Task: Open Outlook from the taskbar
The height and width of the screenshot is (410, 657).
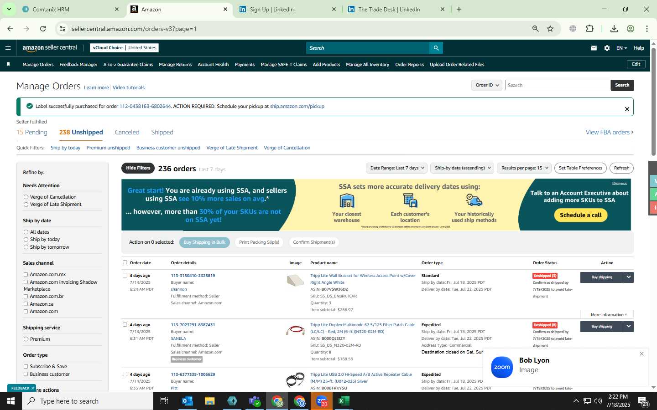Action: (x=187, y=401)
